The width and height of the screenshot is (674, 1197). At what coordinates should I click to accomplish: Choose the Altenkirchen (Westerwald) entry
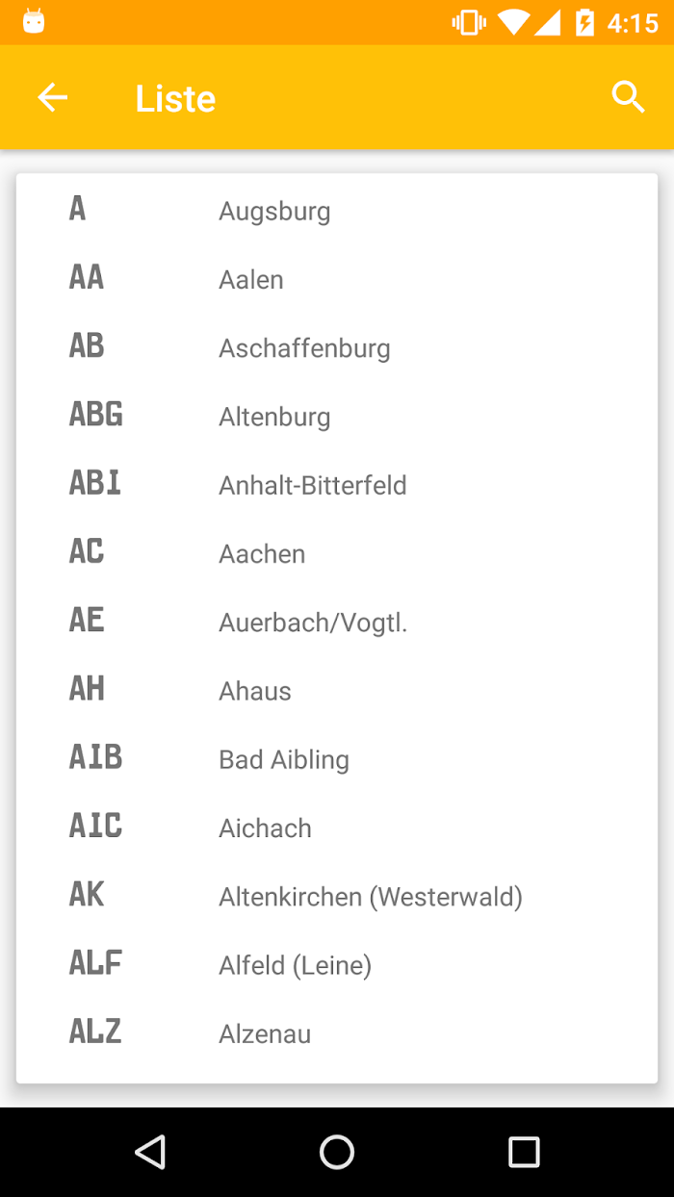pos(337,897)
